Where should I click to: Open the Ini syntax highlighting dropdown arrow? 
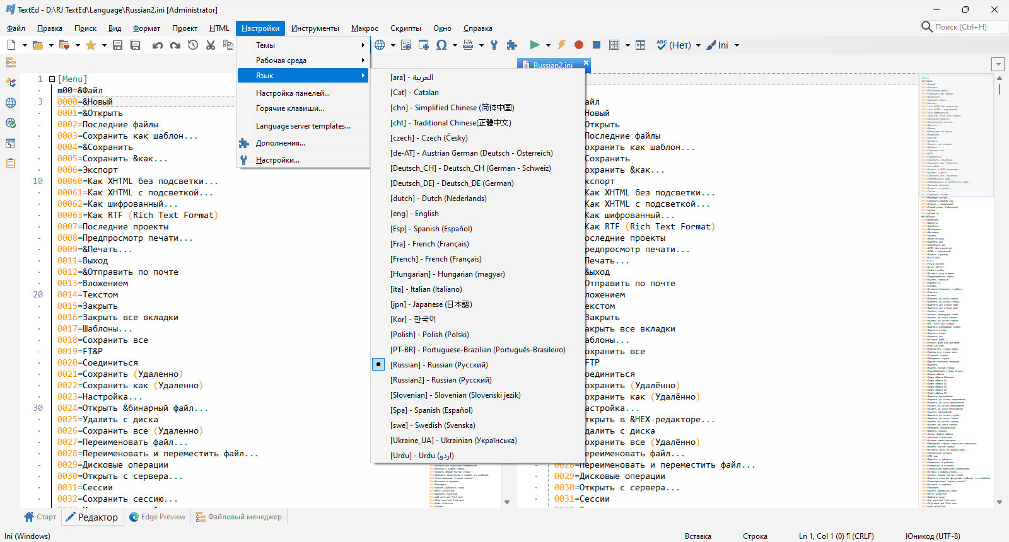(x=737, y=45)
